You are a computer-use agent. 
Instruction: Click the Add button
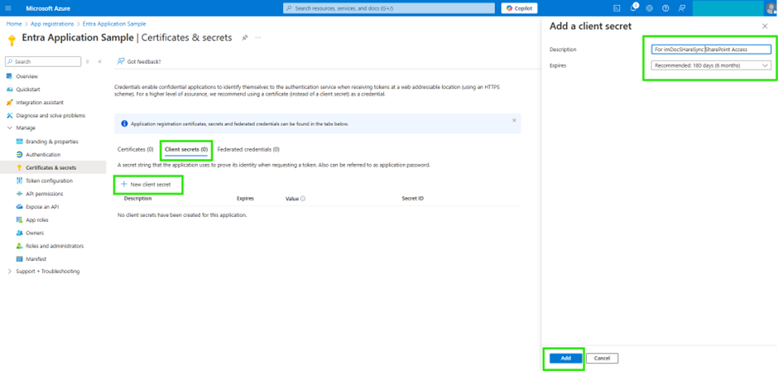565,358
